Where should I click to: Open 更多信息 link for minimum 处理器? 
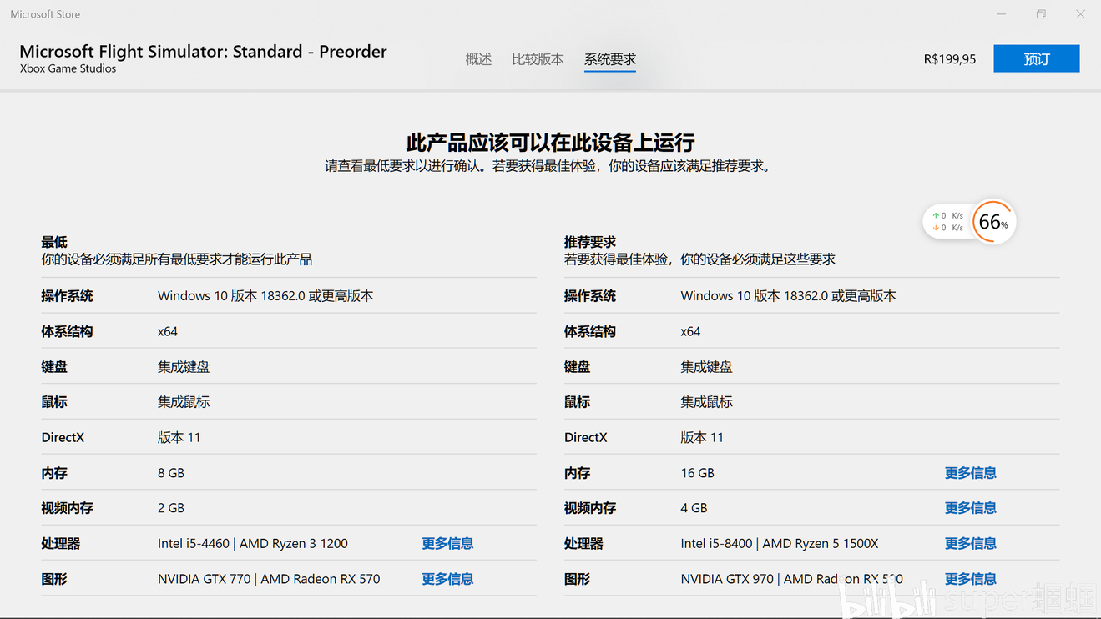(447, 543)
